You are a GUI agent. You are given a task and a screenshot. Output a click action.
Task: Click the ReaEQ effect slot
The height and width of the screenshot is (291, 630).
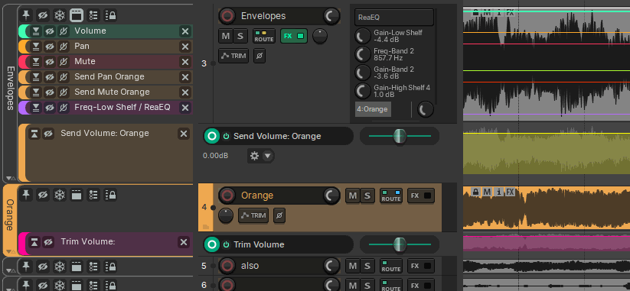pyautogui.click(x=393, y=18)
